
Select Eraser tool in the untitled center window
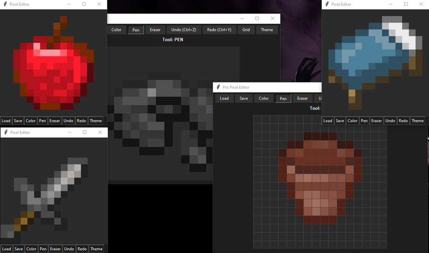click(155, 30)
